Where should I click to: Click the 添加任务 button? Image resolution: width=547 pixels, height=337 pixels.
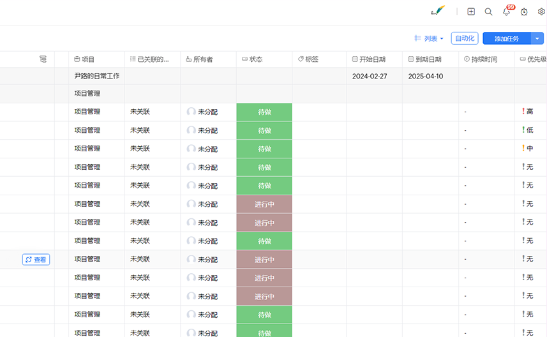click(507, 38)
